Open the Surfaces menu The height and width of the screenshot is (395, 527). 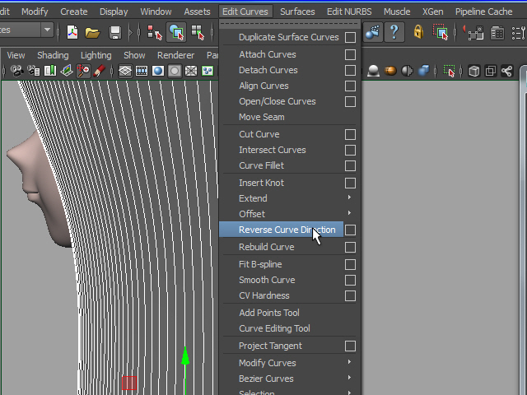pos(297,12)
